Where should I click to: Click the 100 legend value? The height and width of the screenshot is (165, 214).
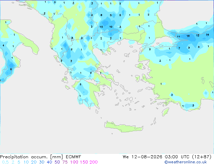pos(74,162)
